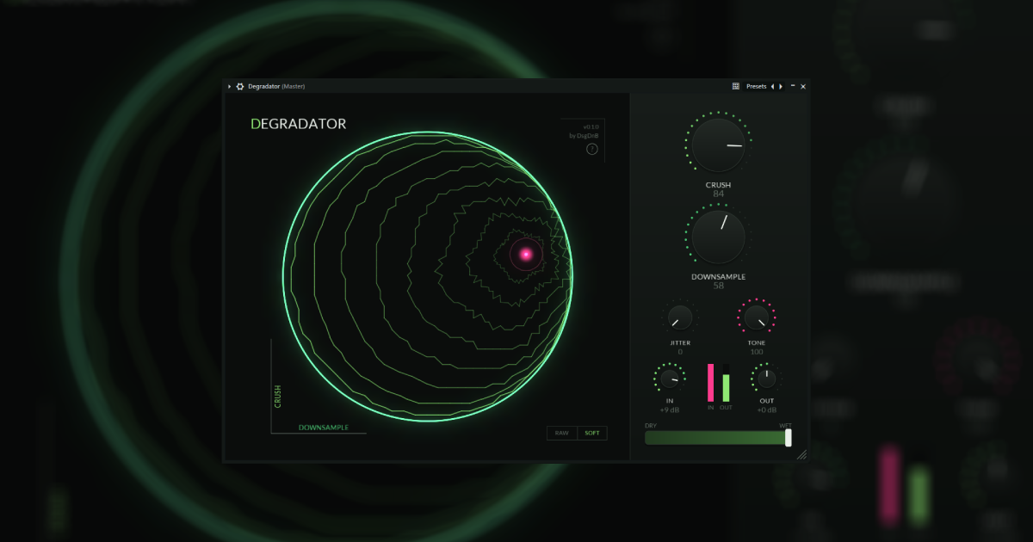
Task: Click the DRY label
Action: 651,426
